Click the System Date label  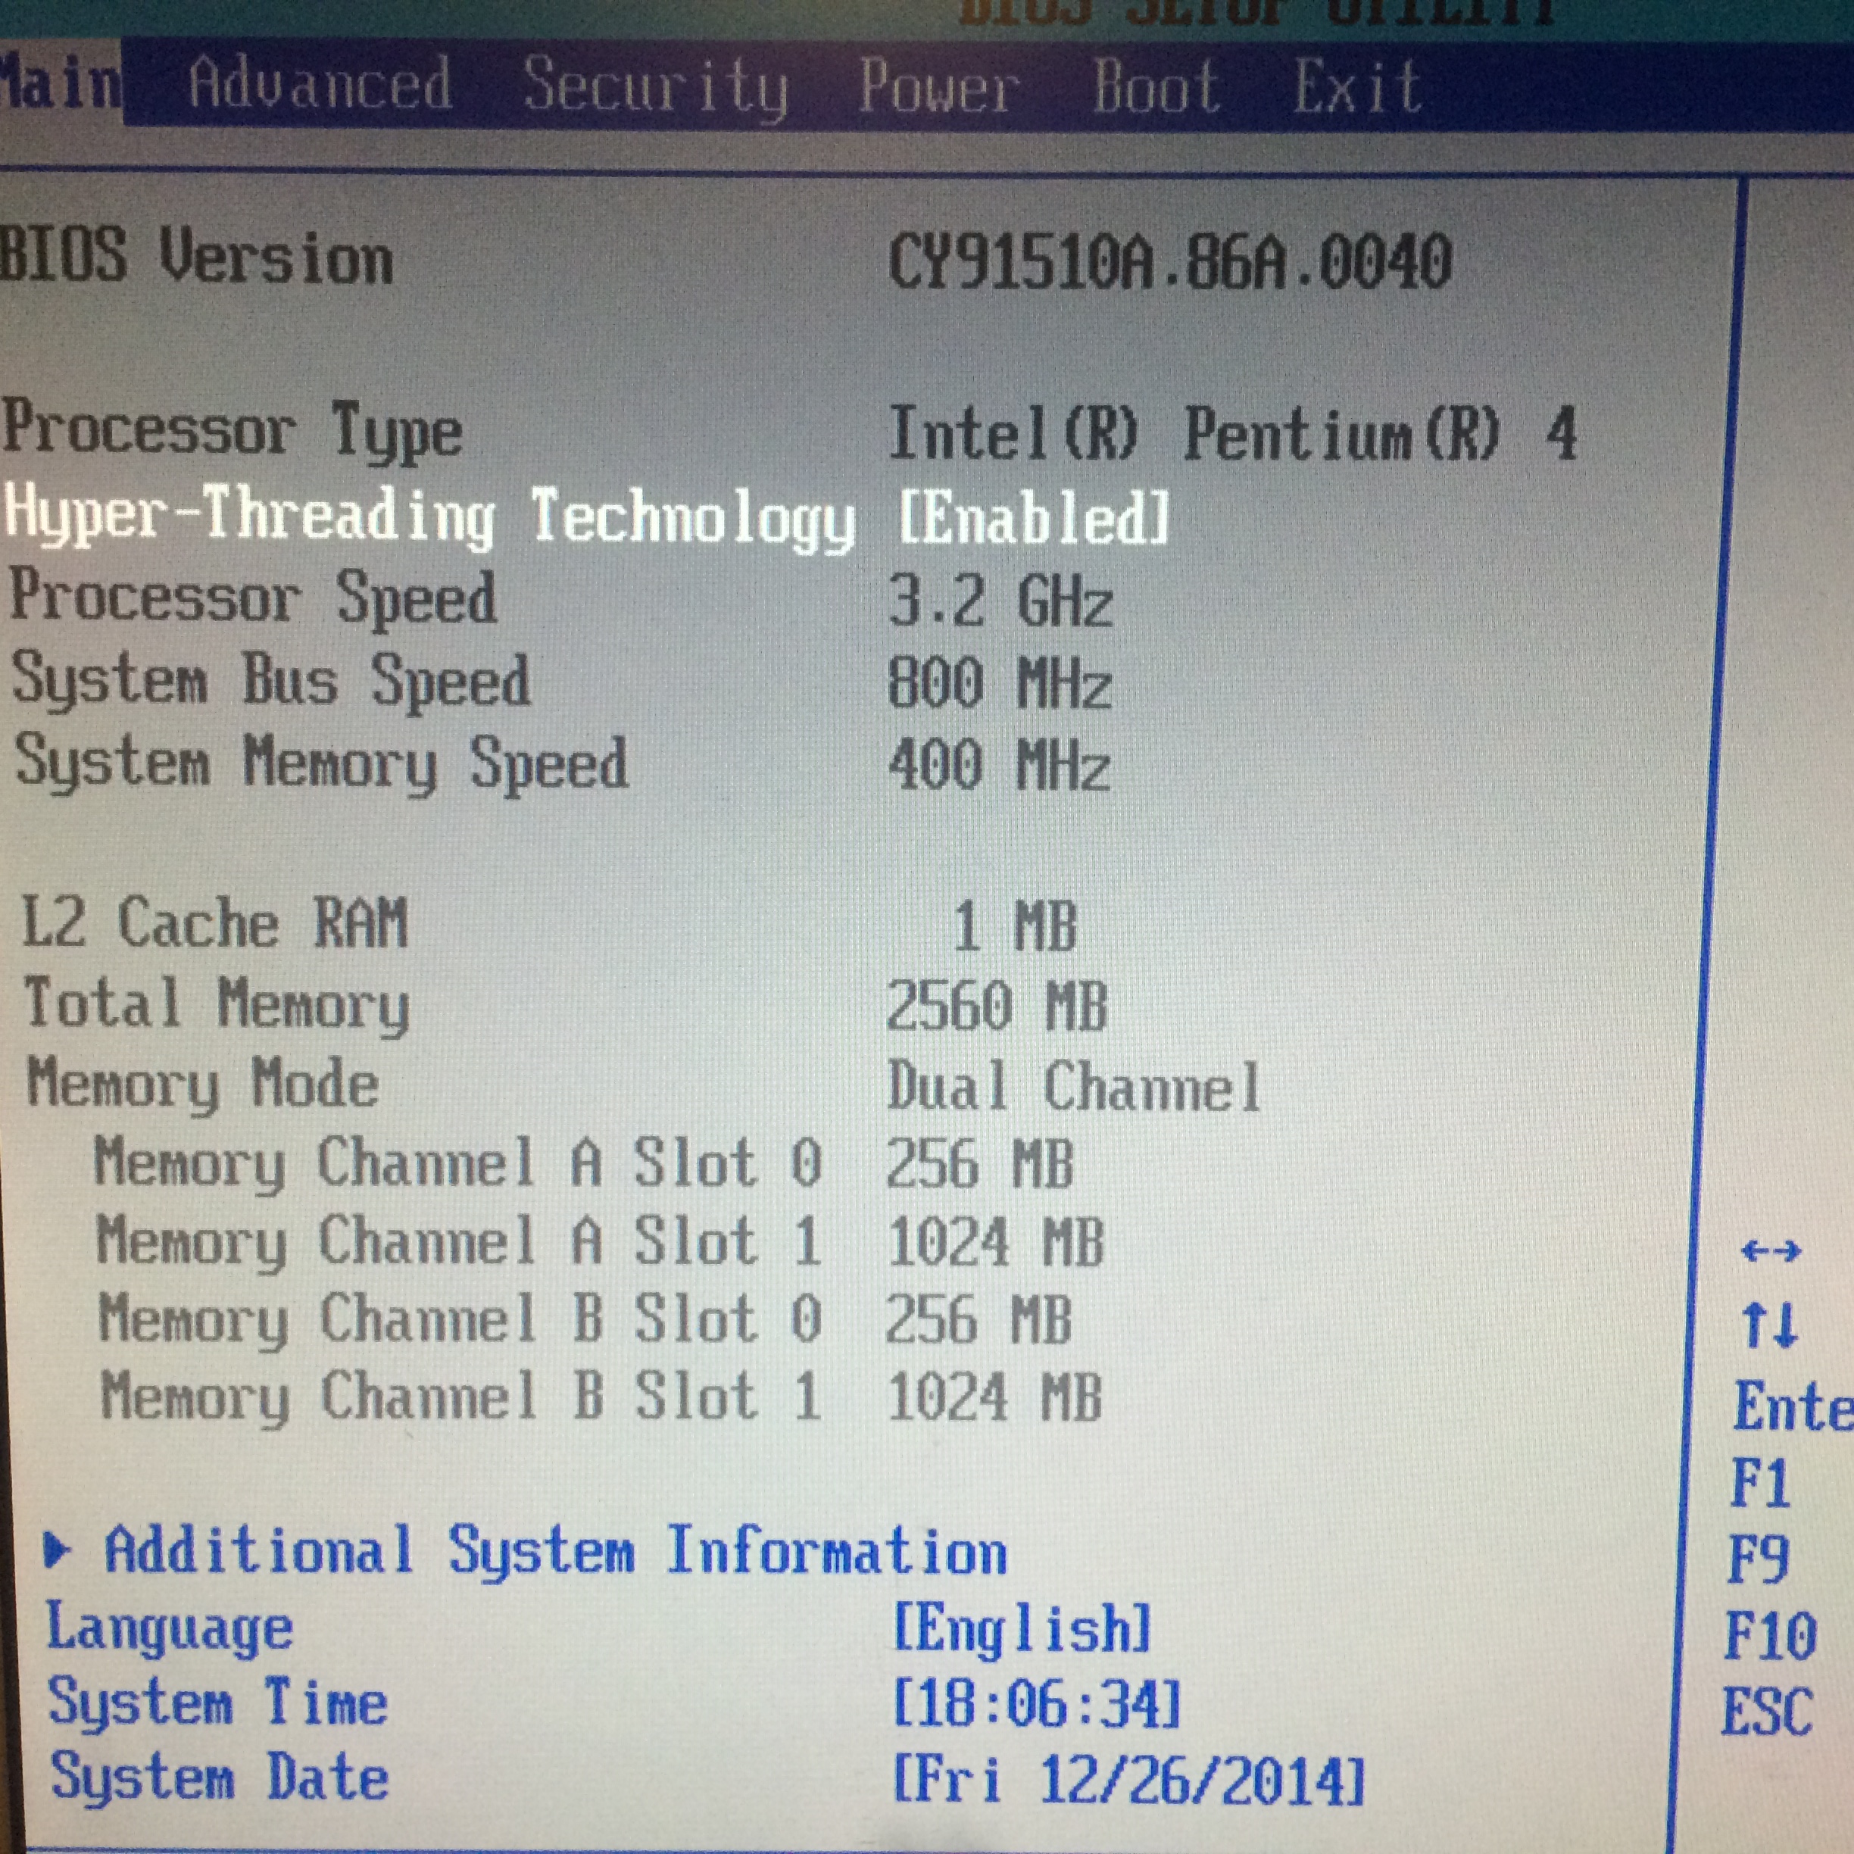pyautogui.click(x=220, y=1778)
